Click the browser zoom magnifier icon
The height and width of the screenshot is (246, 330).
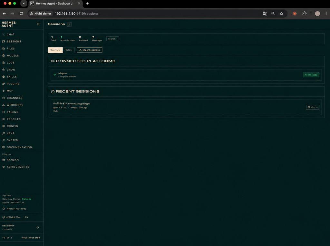click(273, 13)
